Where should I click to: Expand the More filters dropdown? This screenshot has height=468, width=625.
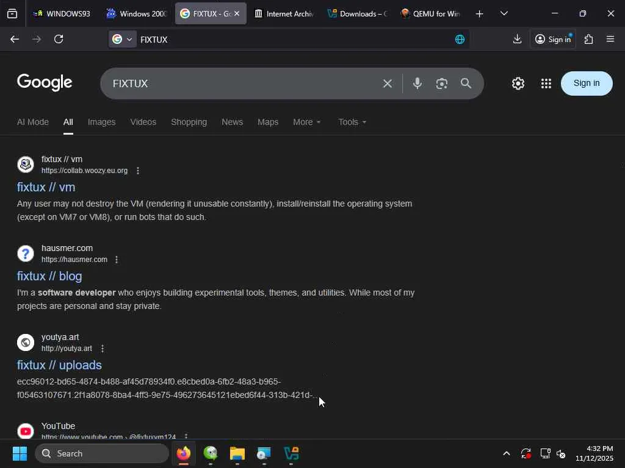tap(306, 122)
